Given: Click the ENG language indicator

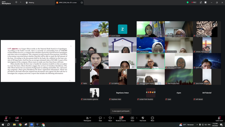Looking at the screenshot, I should [x=209, y=125].
